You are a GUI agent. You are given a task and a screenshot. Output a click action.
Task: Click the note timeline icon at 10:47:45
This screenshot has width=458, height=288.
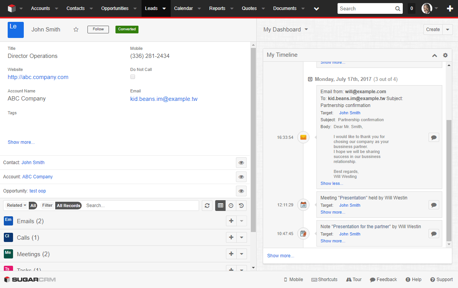[x=303, y=234]
